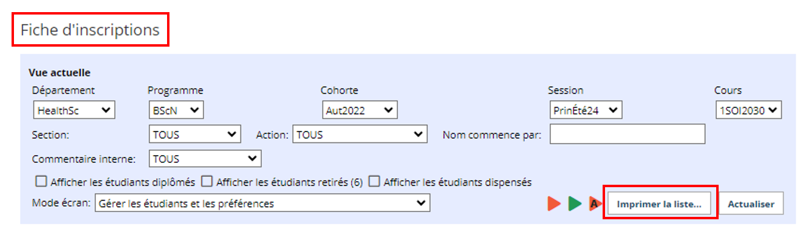Click the plain orange triangle icon
Image resolution: width=797 pixels, height=232 pixels.
click(x=553, y=204)
